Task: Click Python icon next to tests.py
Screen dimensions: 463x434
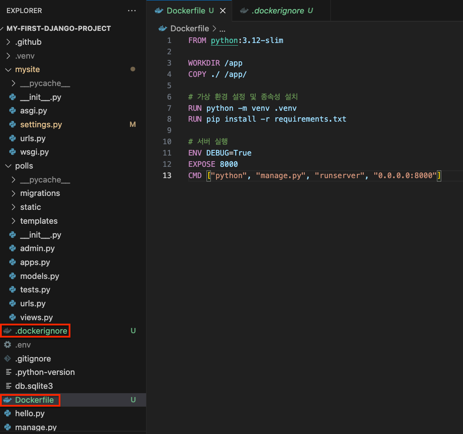Action: tap(13, 290)
